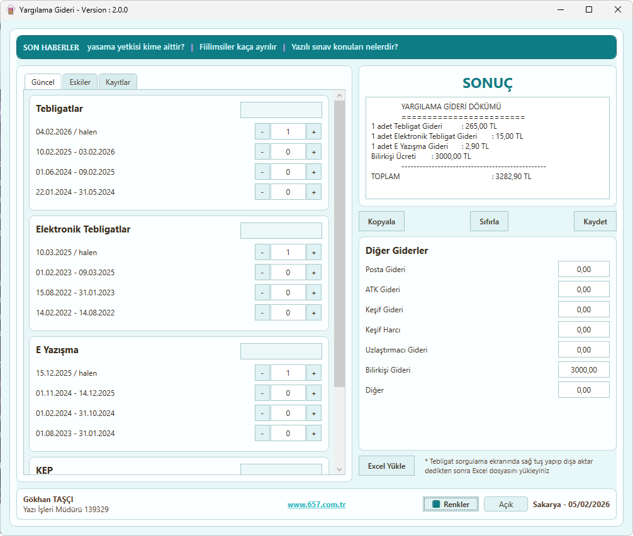Switch to the Eskiler tab
The image size is (633, 536).
pos(80,82)
